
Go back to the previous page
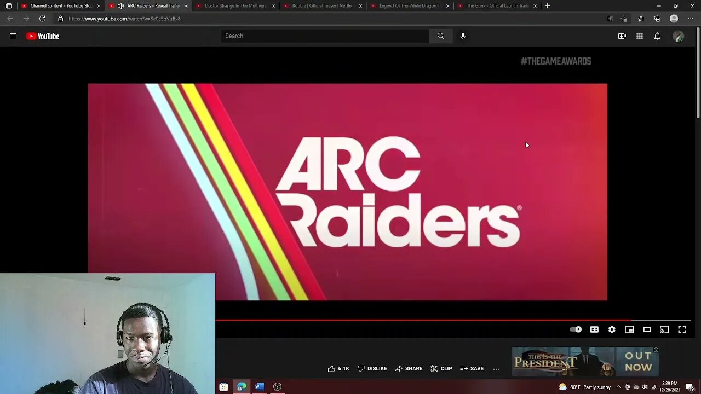10,19
